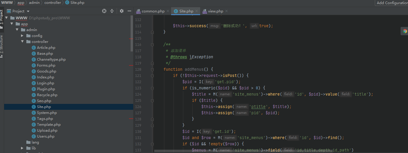Click the addMenus function name in code

pyautogui.click(x=194, y=70)
